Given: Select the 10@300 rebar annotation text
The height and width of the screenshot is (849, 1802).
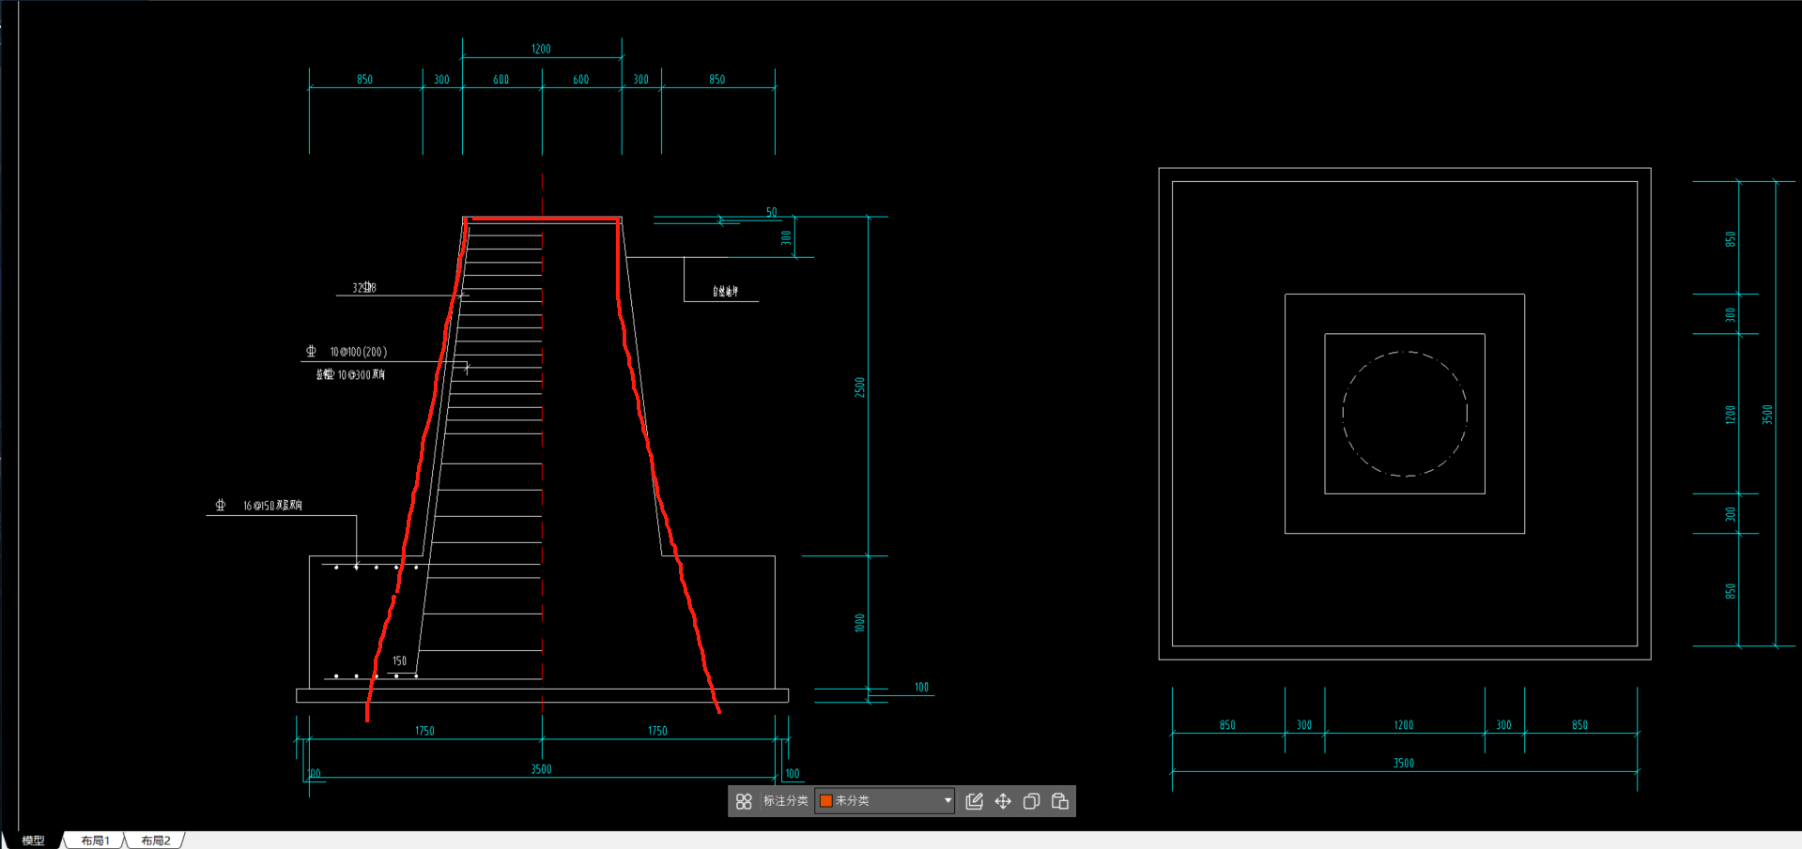Looking at the screenshot, I should [x=351, y=374].
